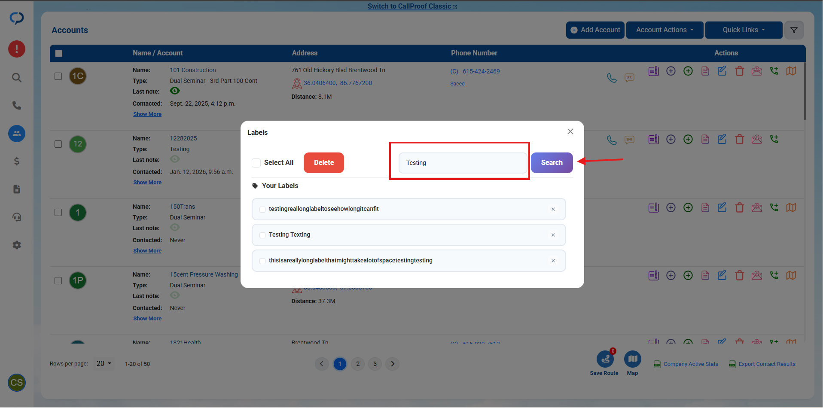Viewport: 823px width, 408px height.
Task: Open the 101 Construction account link
Action: (193, 70)
